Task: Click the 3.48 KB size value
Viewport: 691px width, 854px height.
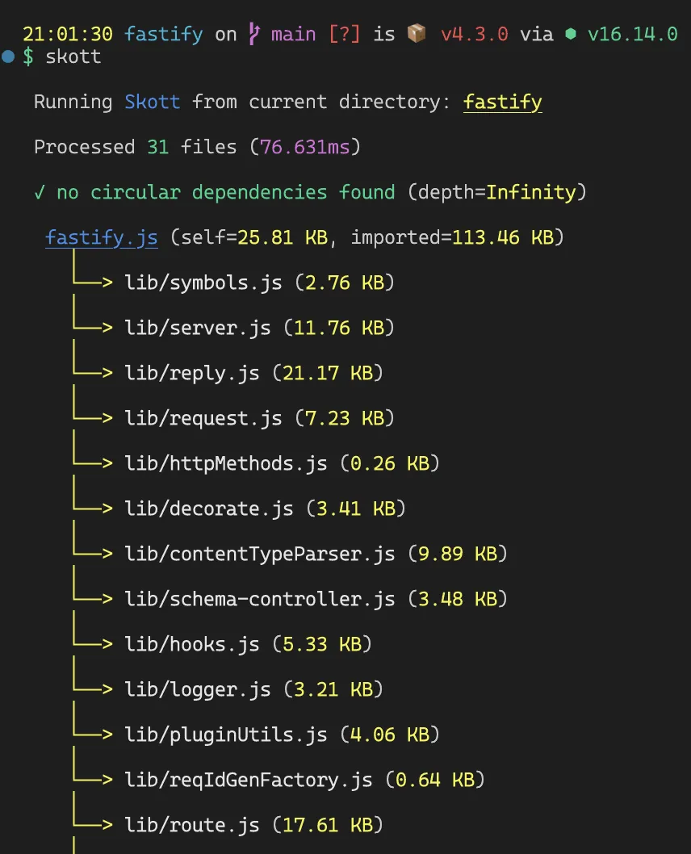Action: [458, 599]
